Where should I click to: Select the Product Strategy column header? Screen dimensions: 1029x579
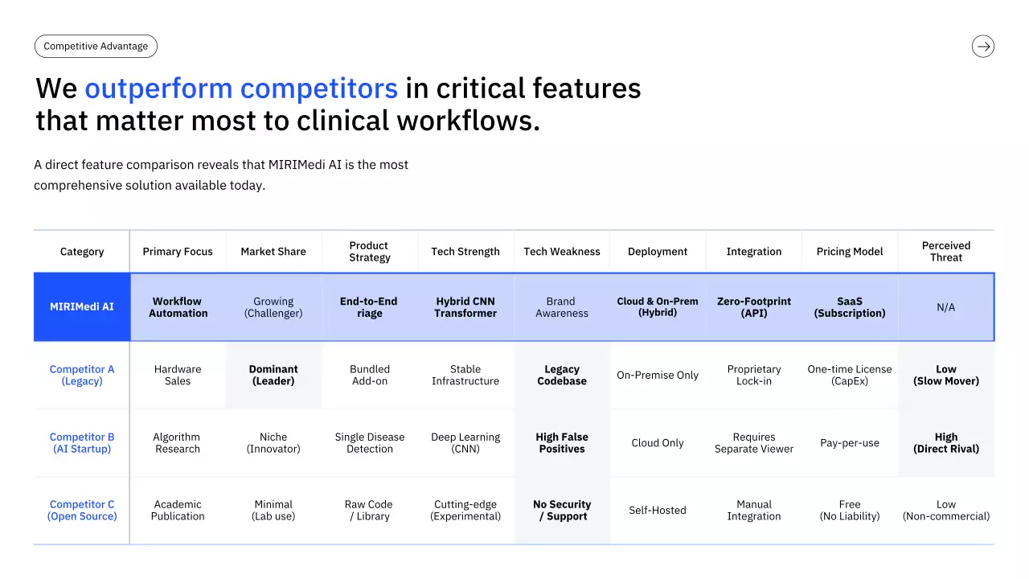click(x=369, y=252)
